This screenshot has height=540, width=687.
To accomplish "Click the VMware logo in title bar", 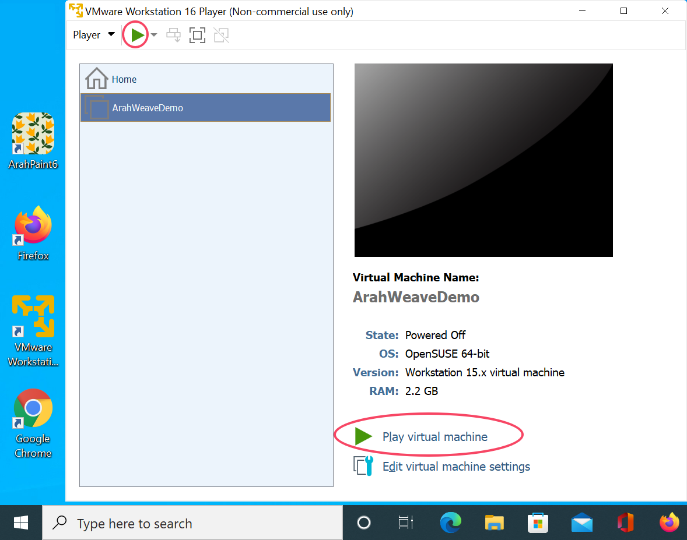I will [x=76, y=11].
